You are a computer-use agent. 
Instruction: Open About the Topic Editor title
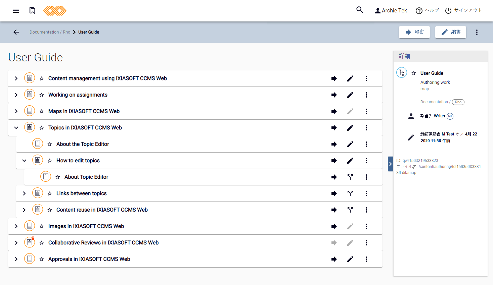tap(83, 144)
